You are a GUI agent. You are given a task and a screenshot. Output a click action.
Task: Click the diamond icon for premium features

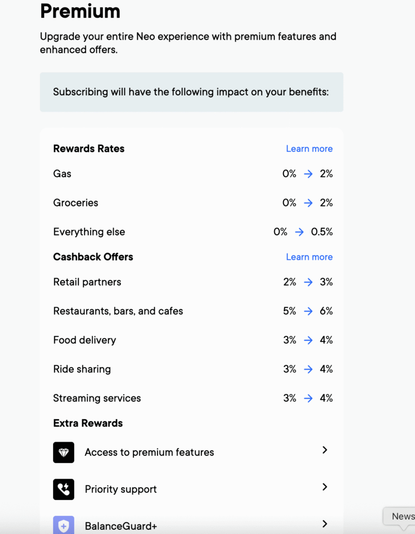(x=64, y=453)
